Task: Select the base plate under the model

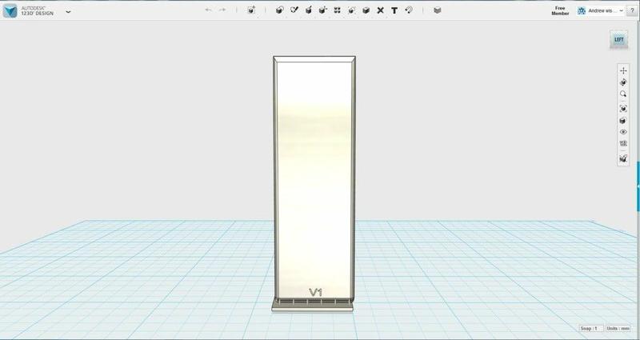Action: (x=312, y=306)
